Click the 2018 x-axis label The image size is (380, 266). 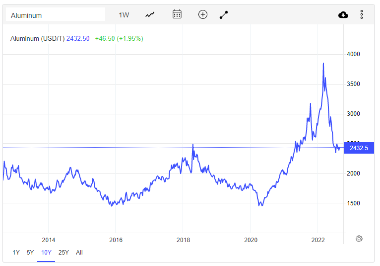pos(183,240)
